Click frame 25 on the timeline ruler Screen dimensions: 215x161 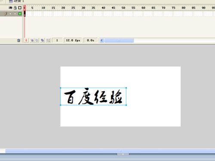(73, 8)
